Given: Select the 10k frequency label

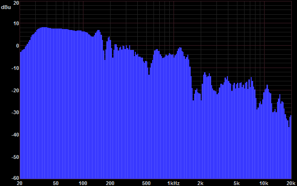Looking at the screenshot, I should pyautogui.click(x=264, y=183).
